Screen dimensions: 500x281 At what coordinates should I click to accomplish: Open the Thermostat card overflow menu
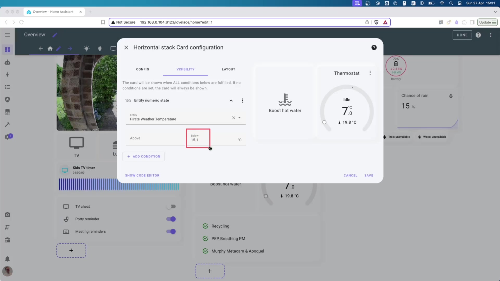(x=370, y=73)
